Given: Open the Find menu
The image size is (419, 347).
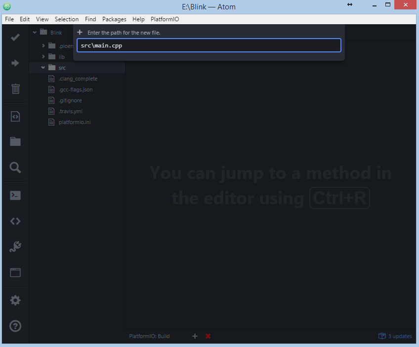Looking at the screenshot, I should pos(90,19).
